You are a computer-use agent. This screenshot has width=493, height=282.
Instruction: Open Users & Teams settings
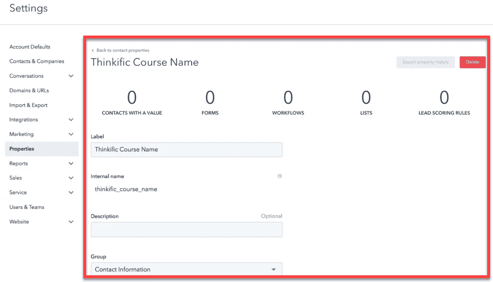coord(27,207)
